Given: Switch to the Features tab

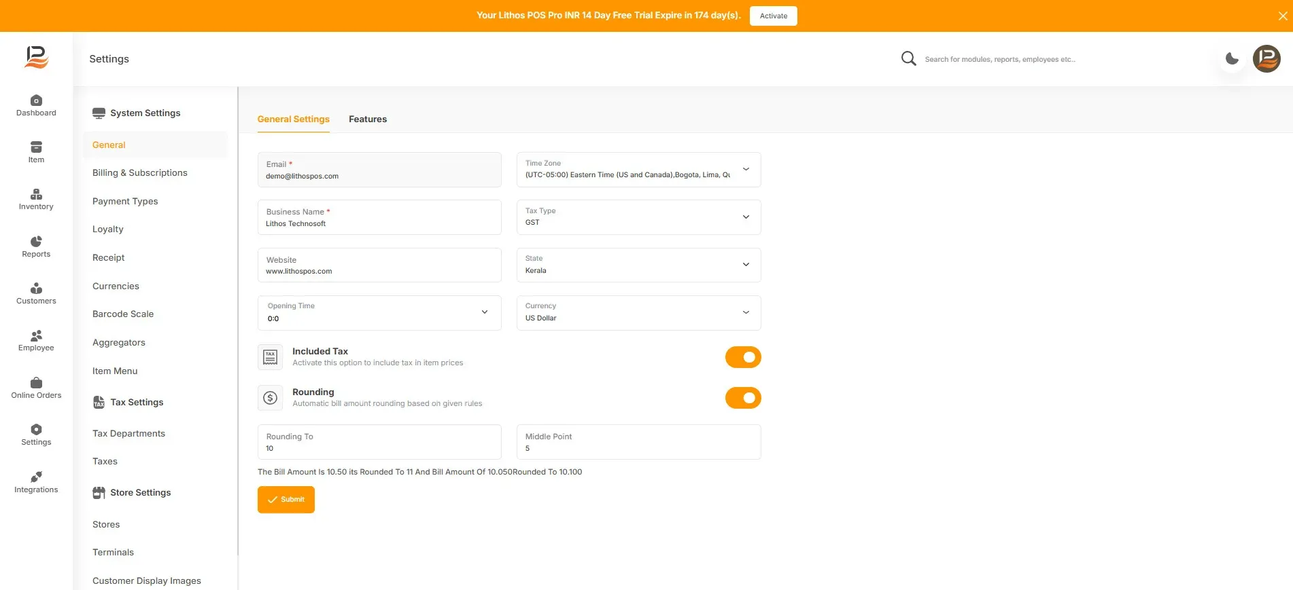Looking at the screenshot, I should (x=368, y=119).
